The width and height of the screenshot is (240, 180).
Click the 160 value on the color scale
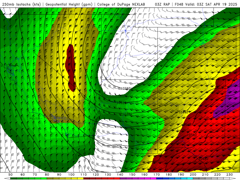[145, 175]
